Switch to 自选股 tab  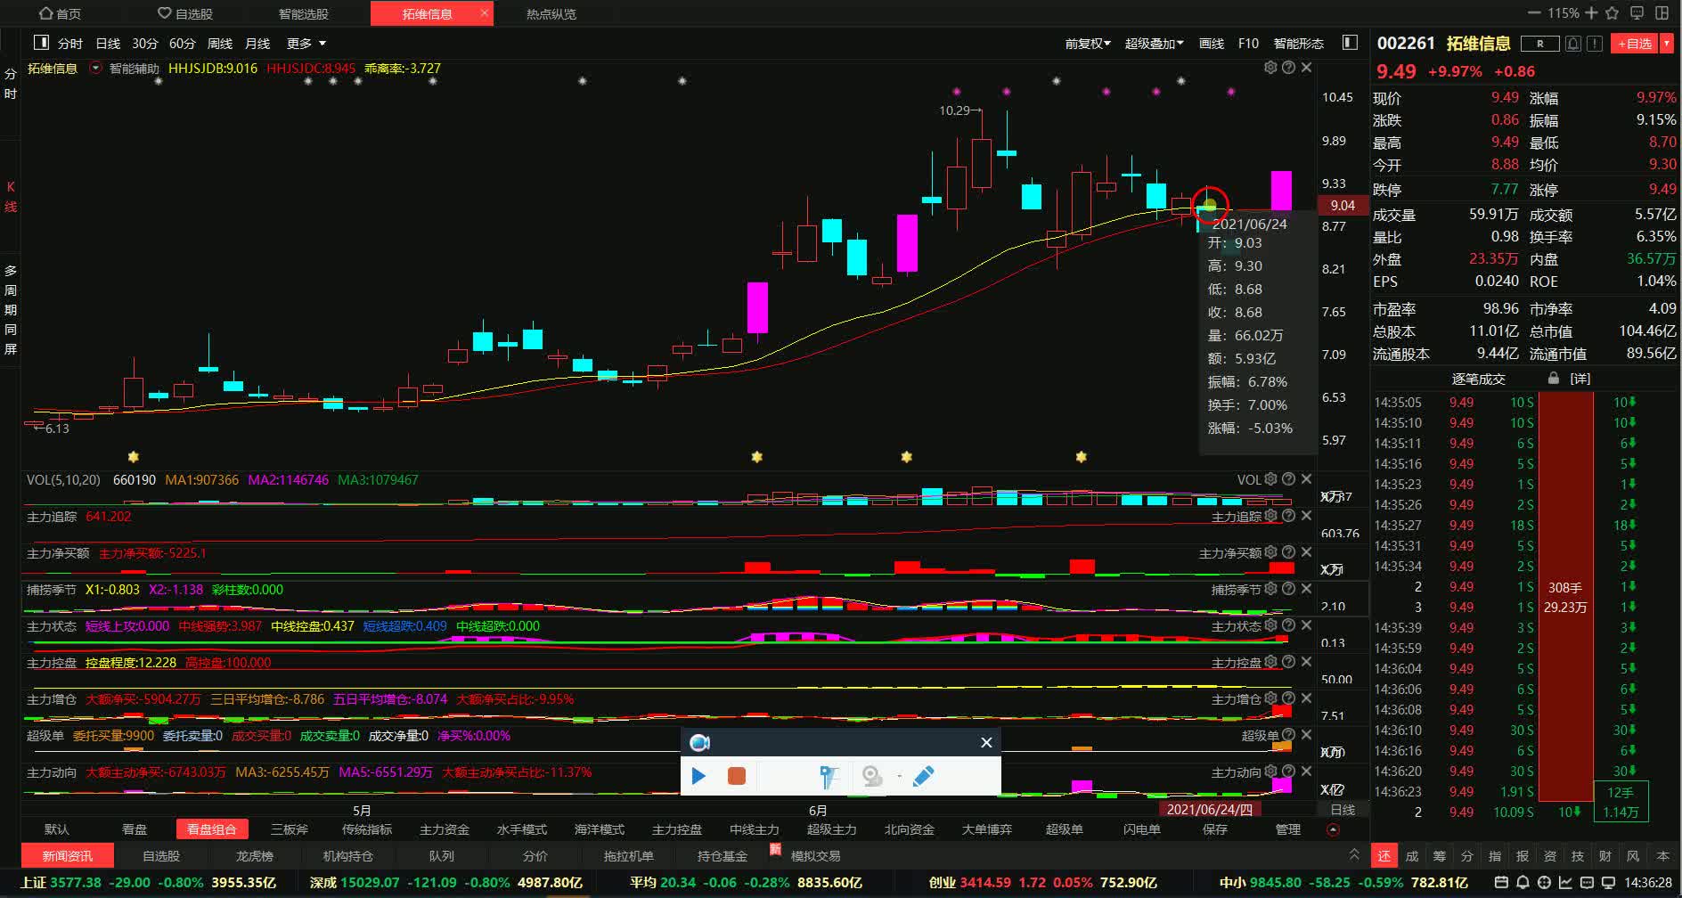185,13
